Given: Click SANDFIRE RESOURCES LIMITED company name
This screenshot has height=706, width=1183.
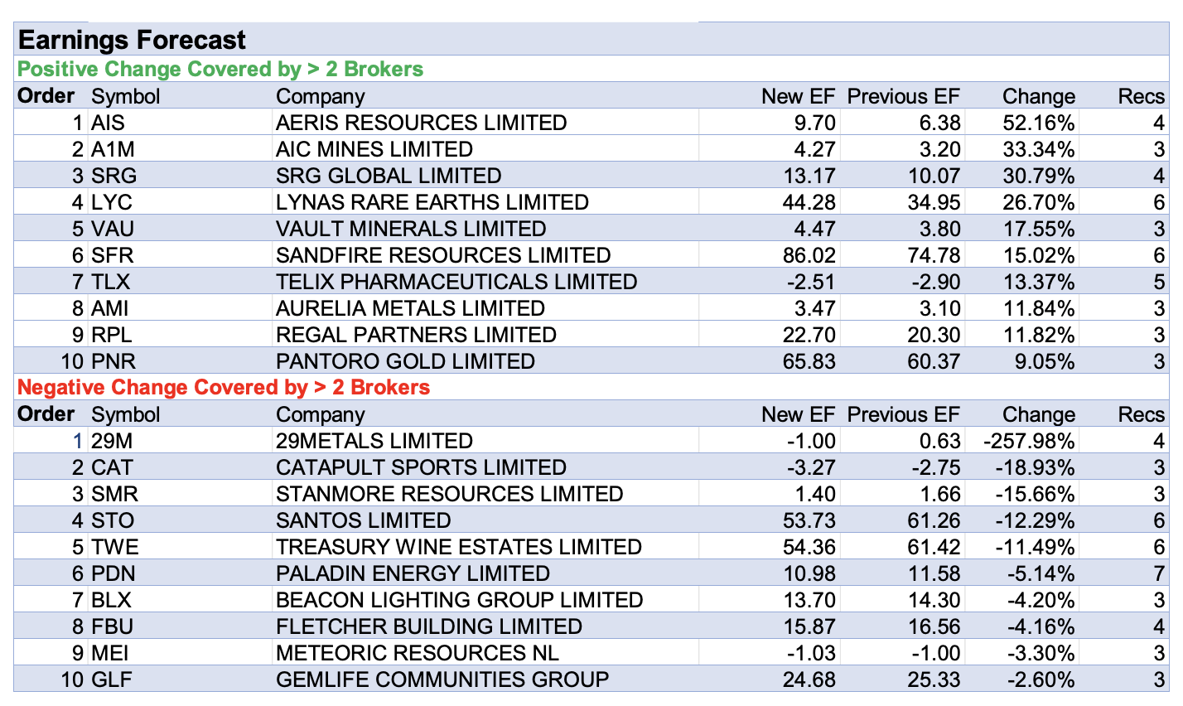Looking at the screenshot, I should (x=443, y=255).
